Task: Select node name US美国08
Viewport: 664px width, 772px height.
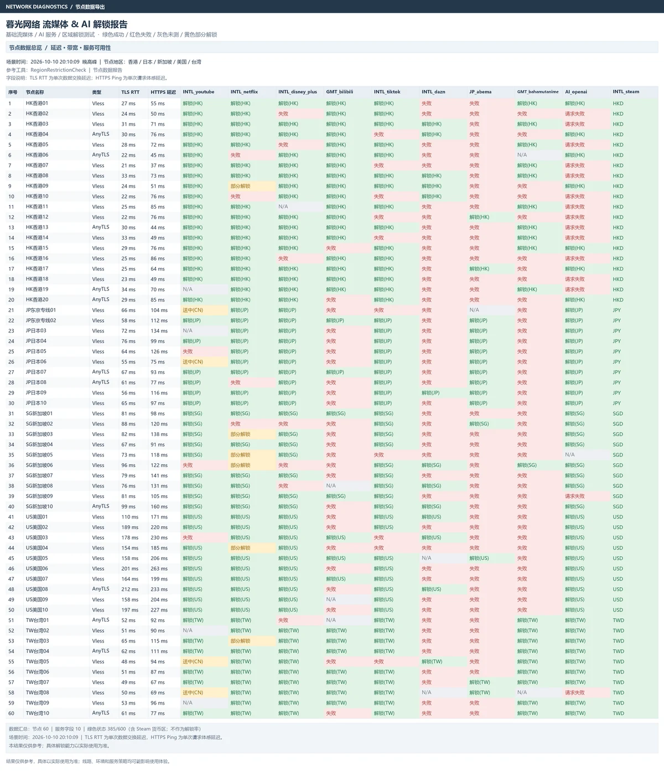Action: tap(37, 589)
